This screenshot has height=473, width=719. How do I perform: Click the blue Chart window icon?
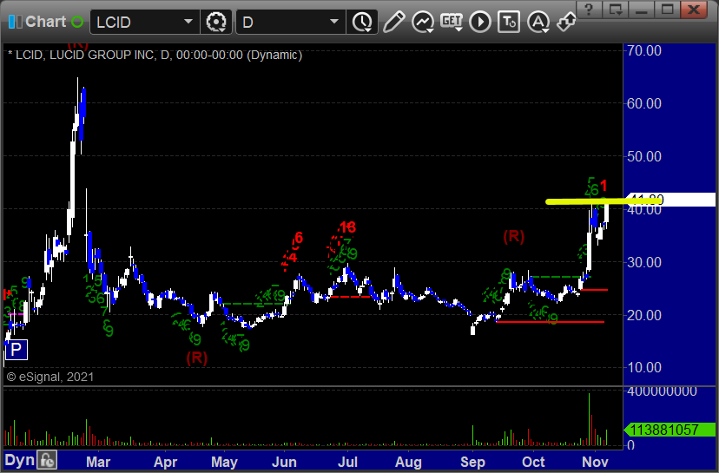15,22
